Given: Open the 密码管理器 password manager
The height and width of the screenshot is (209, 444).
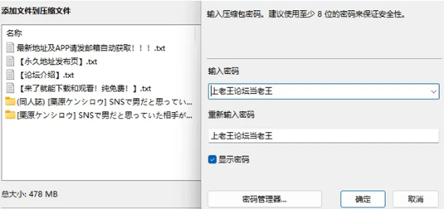Looking at the screenshot, I should click(x=265, y=199).
